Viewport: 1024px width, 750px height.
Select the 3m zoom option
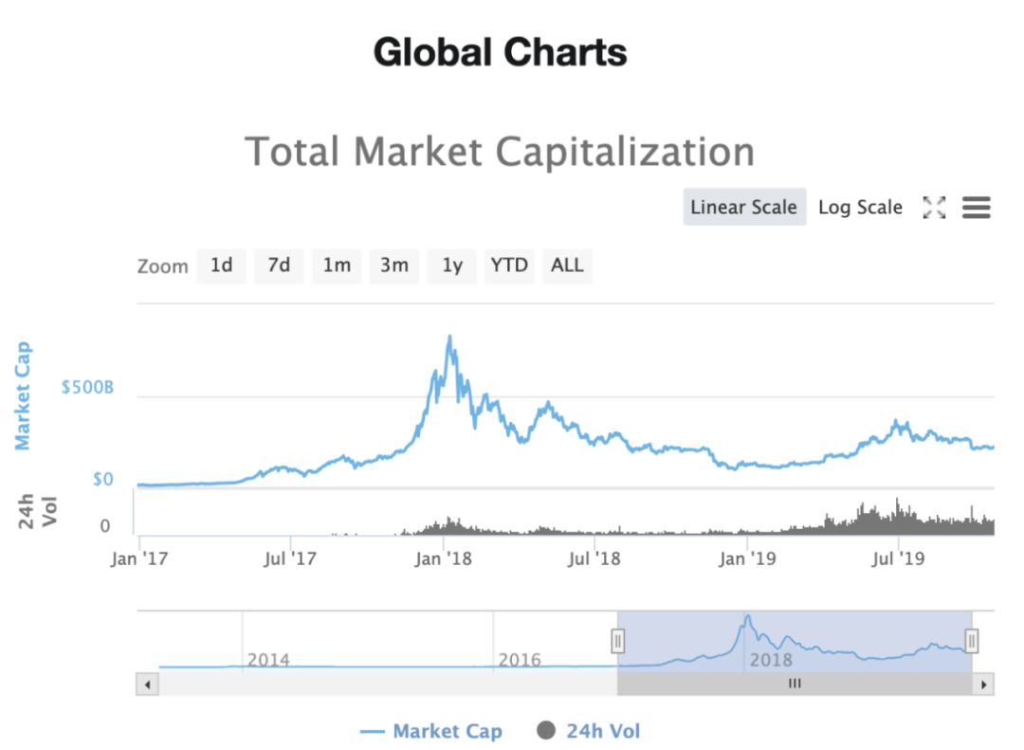pos(394,265)
